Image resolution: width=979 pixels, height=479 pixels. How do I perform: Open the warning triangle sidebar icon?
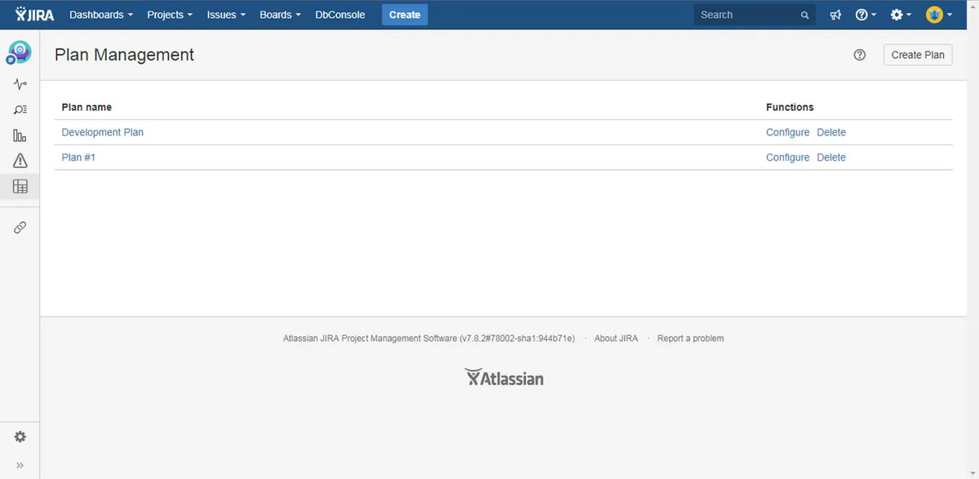coord(20,161)
